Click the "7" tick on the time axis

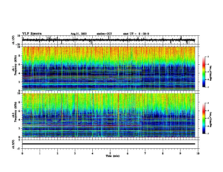(145, 153)
